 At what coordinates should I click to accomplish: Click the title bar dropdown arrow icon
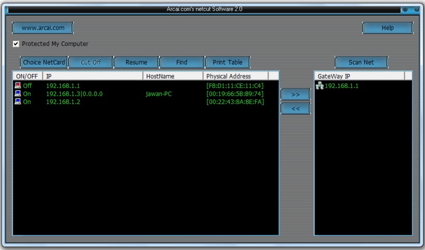click(405, 9)
